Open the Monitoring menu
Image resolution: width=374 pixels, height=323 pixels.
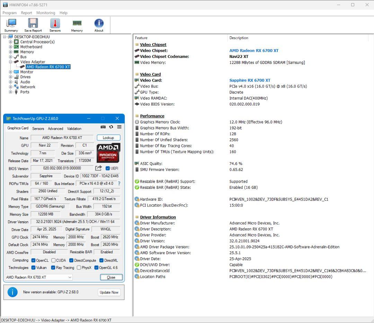(46, 13)
